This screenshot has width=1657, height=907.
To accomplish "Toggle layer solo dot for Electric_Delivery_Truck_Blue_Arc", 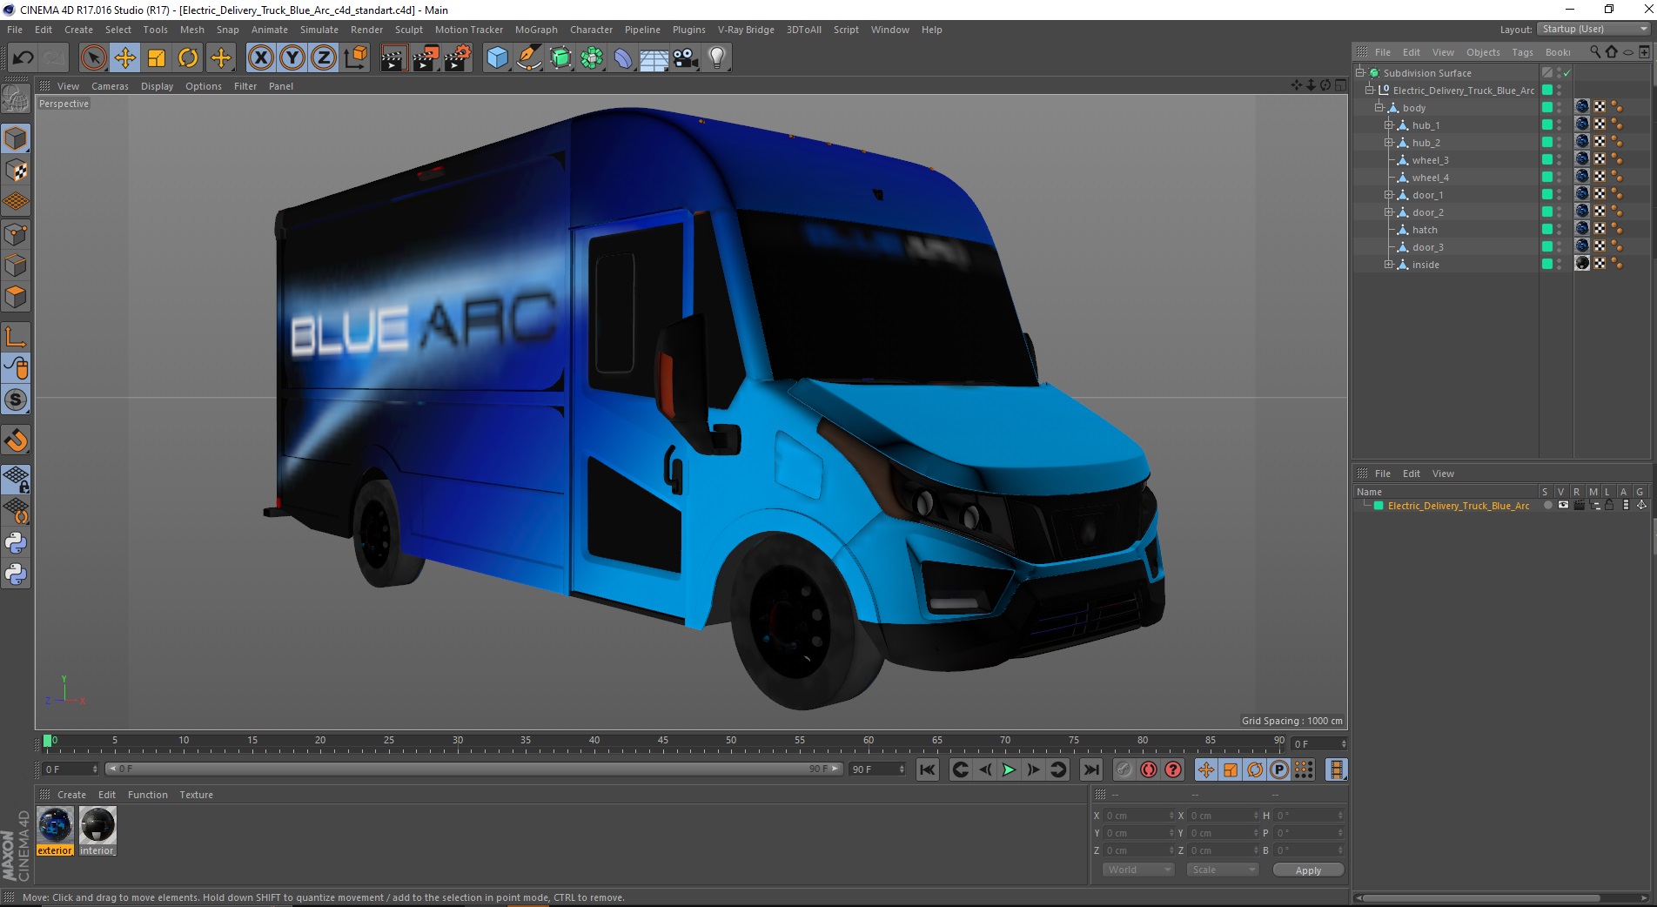I will (x=1547, y=505).
